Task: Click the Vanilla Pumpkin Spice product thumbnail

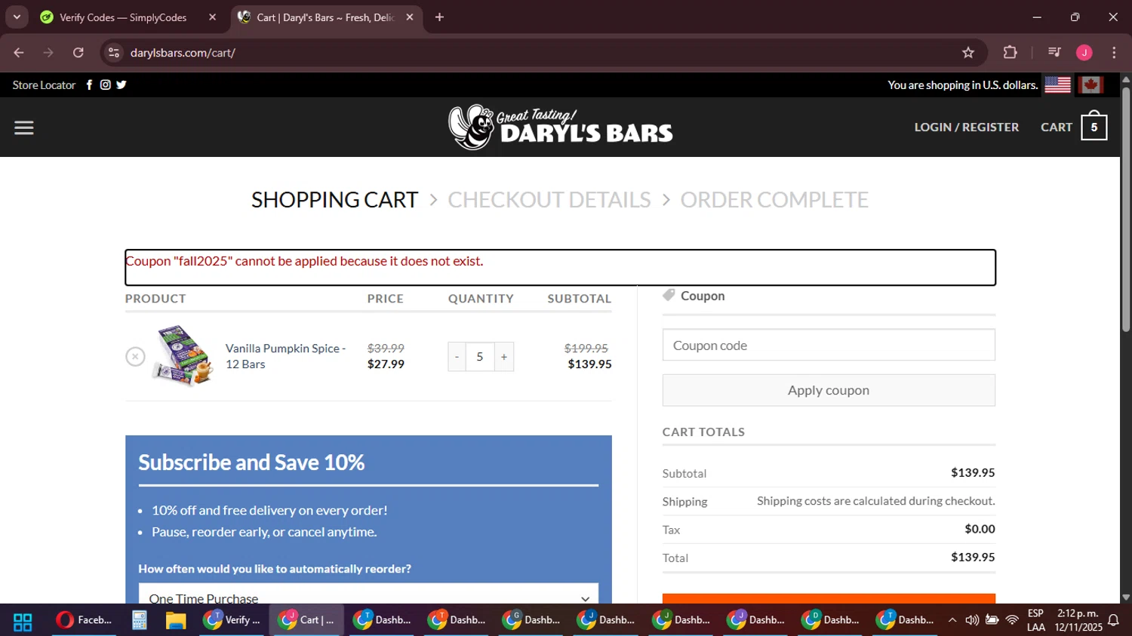Action: pos(183,355)
